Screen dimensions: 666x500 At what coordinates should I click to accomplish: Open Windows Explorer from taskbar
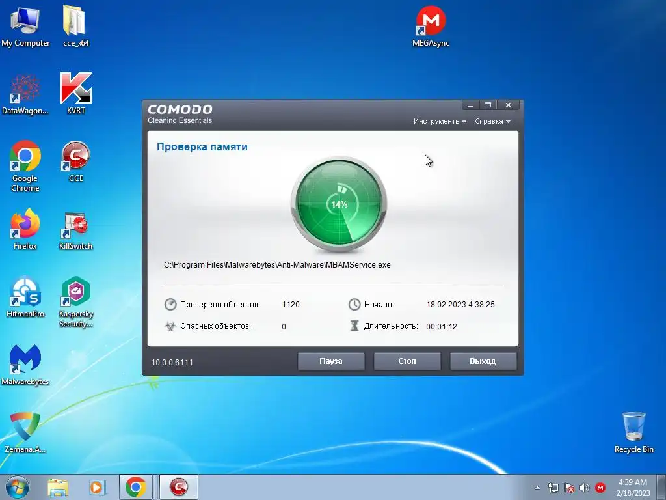pos(58,487)
